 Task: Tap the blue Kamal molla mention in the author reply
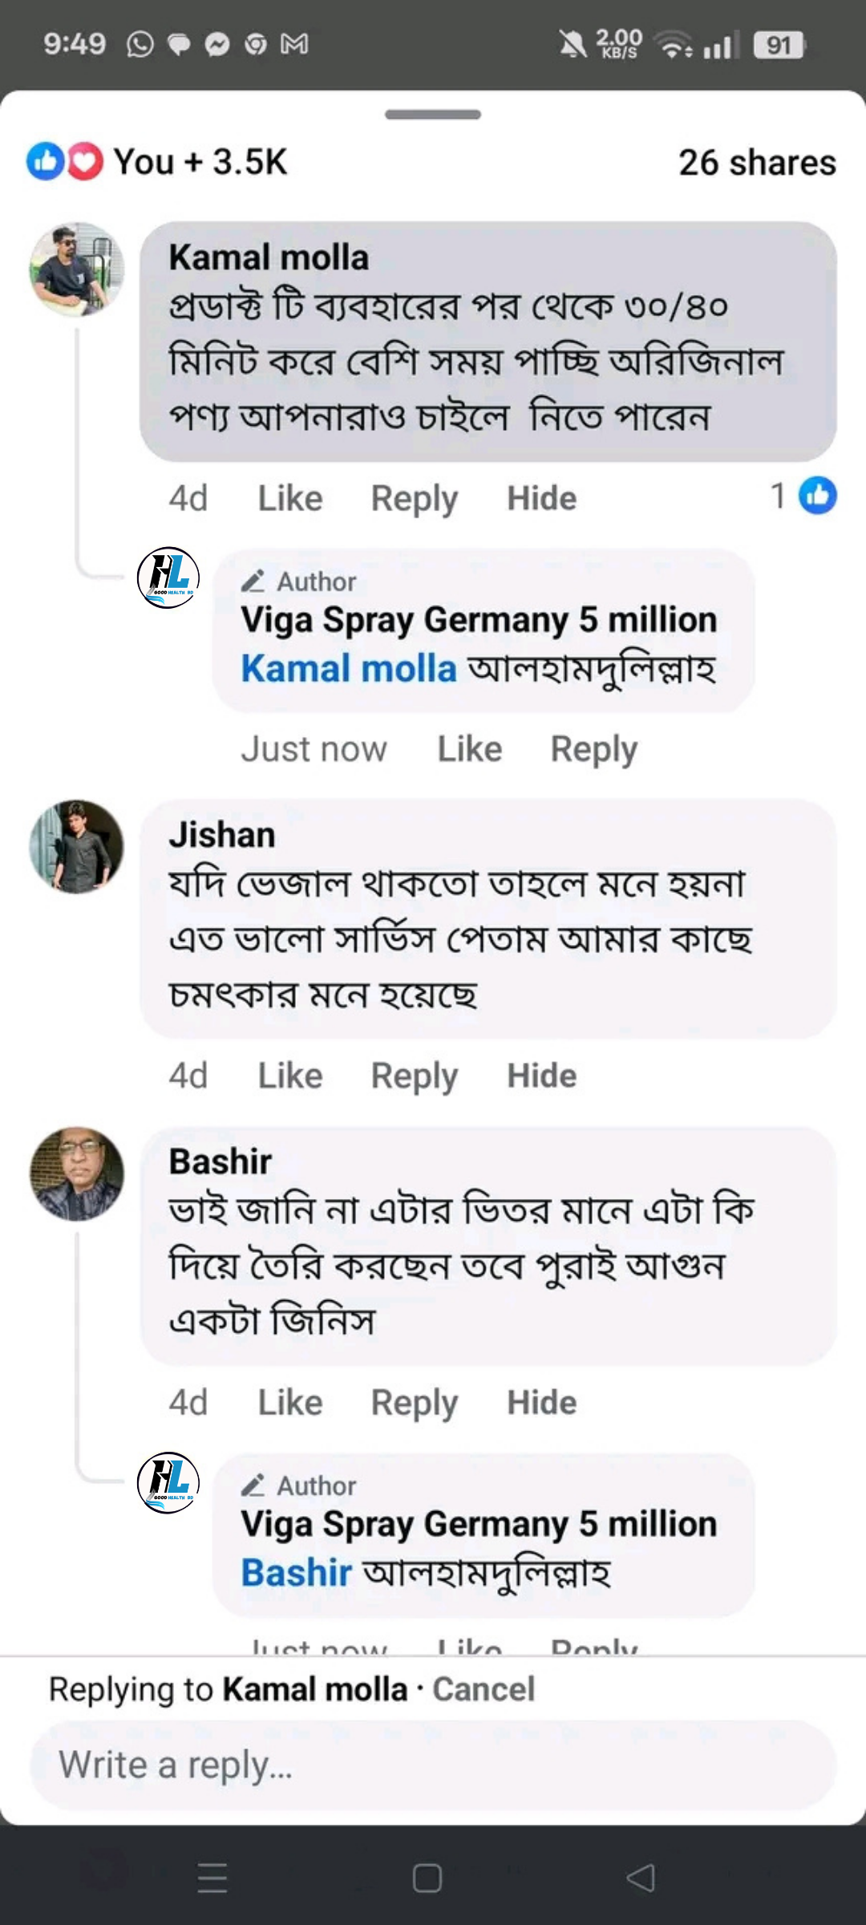pos(349,668)
